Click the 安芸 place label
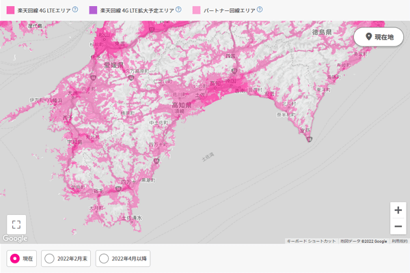The height and width of the screenshot is (273, 410). [x=269, y=94]
